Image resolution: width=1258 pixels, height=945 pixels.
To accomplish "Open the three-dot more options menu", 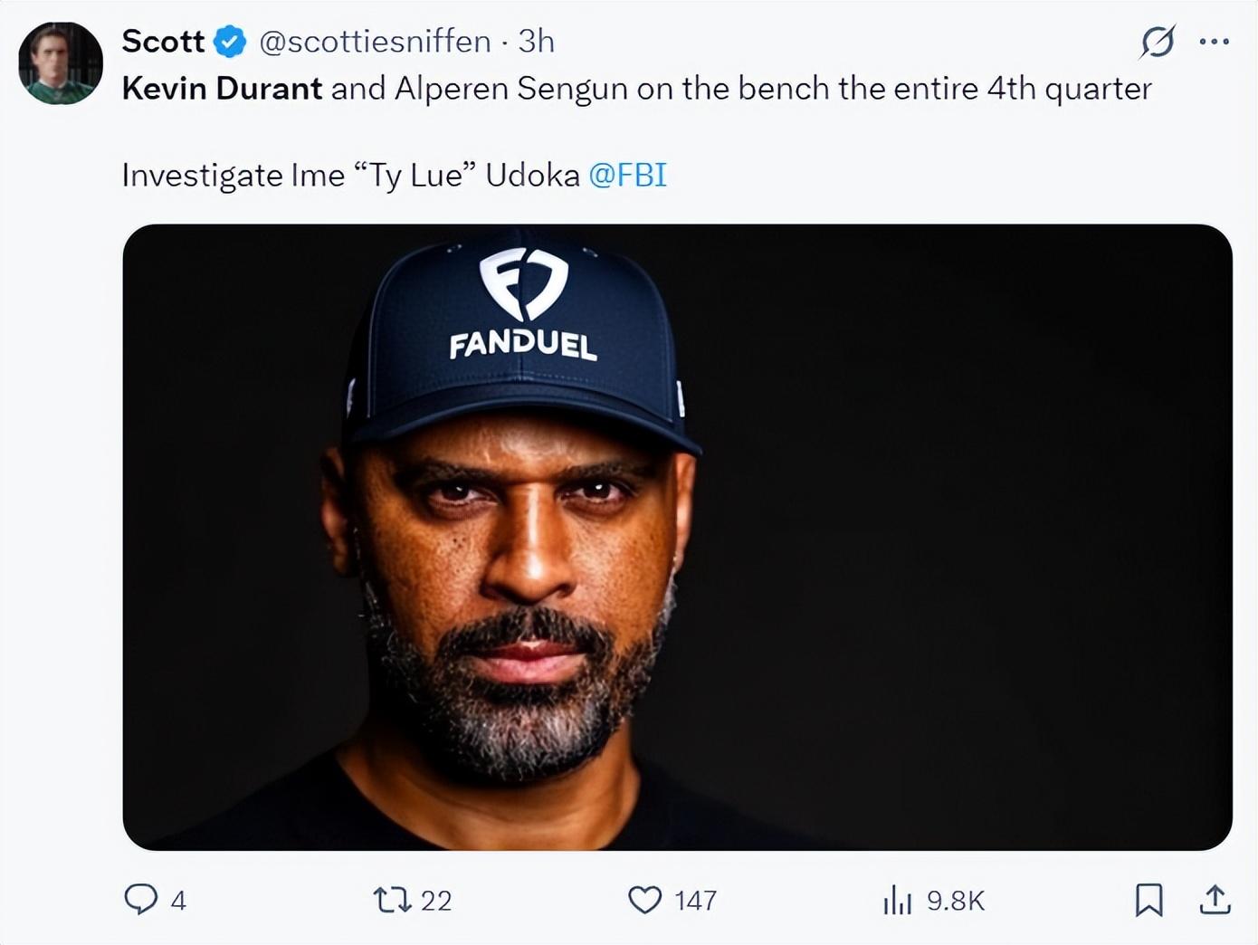I will (1214, 42).
